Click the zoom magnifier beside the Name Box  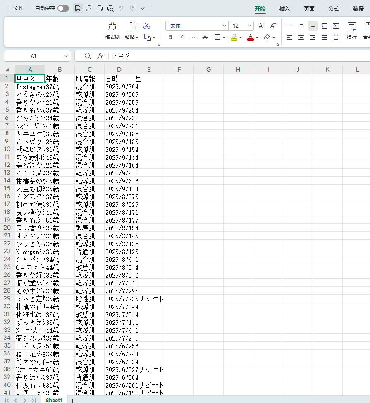pos(87,55)
